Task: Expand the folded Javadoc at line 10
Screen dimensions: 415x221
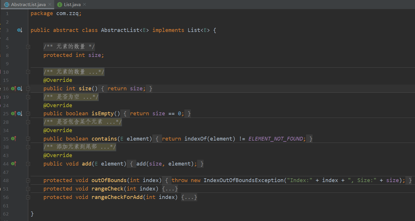Action: coord(28,72)
